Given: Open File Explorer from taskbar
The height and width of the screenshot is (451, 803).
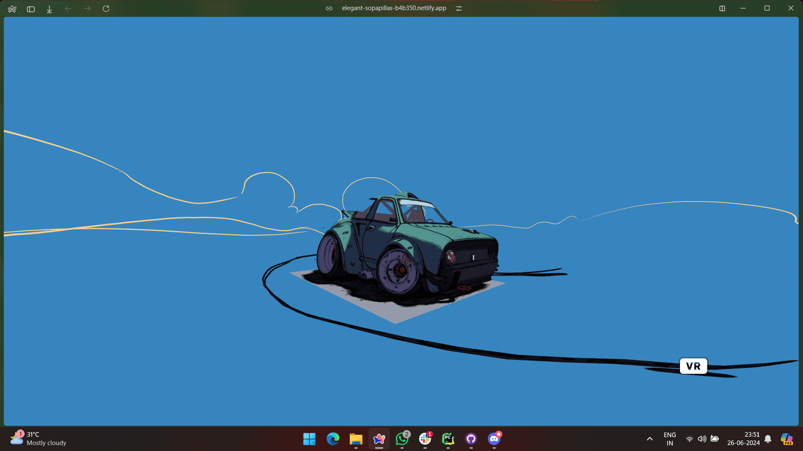Looking at the screenshot, I should 356,439.
